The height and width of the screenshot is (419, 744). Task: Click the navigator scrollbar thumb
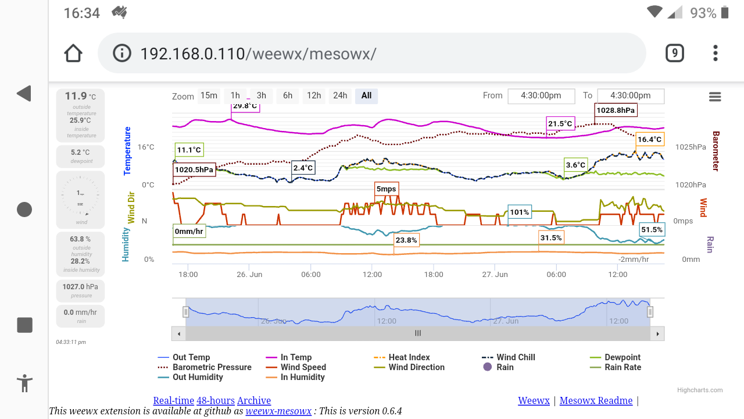tap(418, 333)
